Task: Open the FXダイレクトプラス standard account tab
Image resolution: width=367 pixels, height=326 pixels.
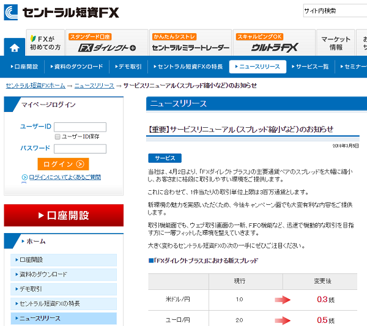Action: pos(107,43)
